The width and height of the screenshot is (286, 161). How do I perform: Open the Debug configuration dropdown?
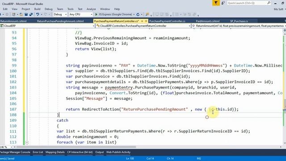click(x=66, y=14)
